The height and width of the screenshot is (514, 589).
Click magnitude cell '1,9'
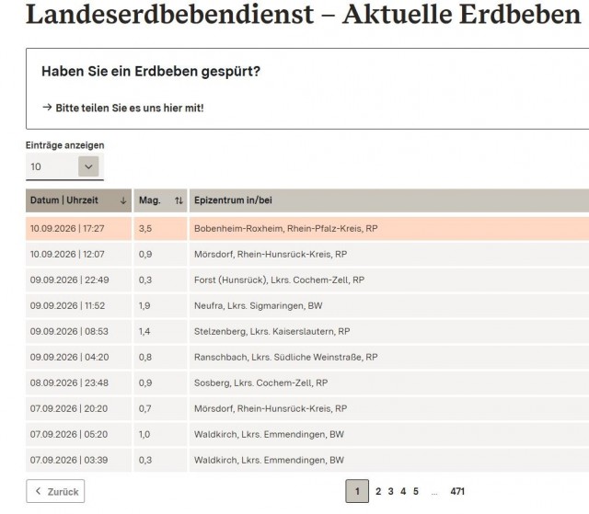click(x=160, y=306)
